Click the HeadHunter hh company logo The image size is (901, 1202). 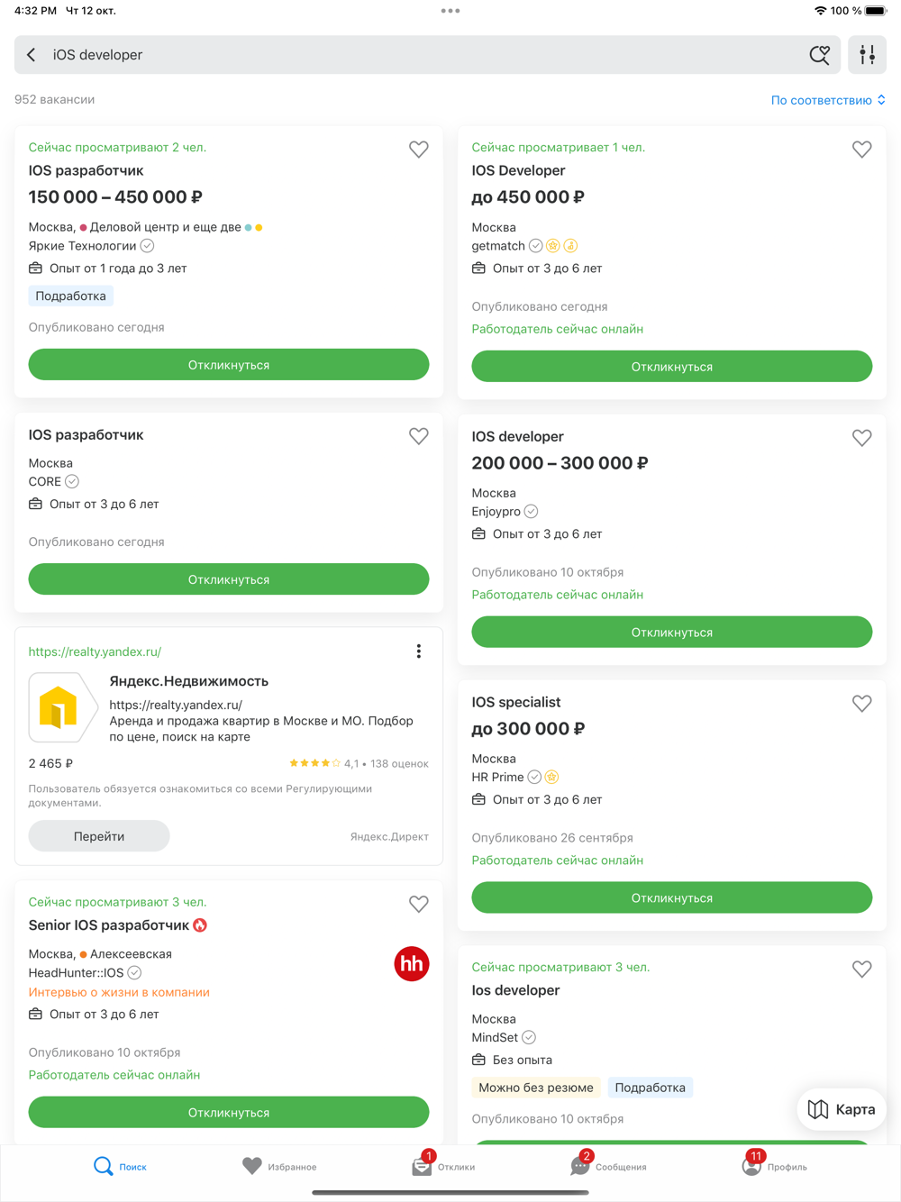[412, 964]
